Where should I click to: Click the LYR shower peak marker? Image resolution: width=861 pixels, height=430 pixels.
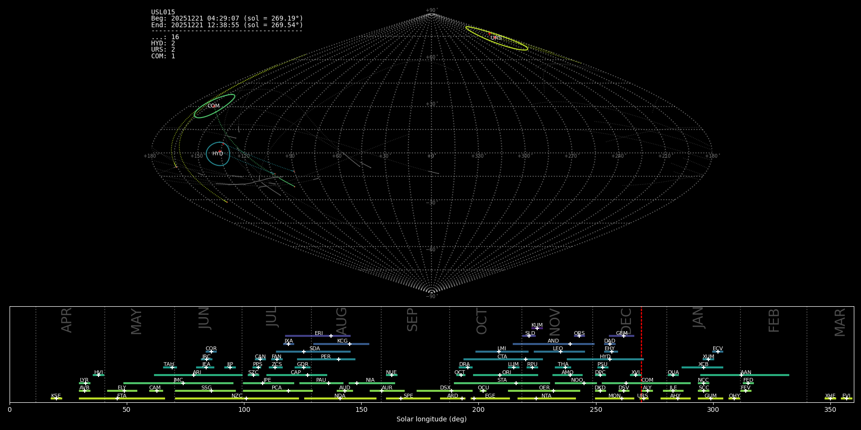coord(86,383)
